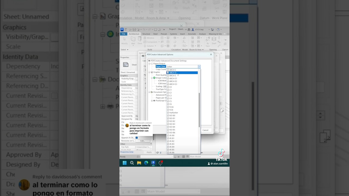Select the Modify arrow tool
Image resolution: width=349 pixels, height=196 pixels.
point(124,40)
